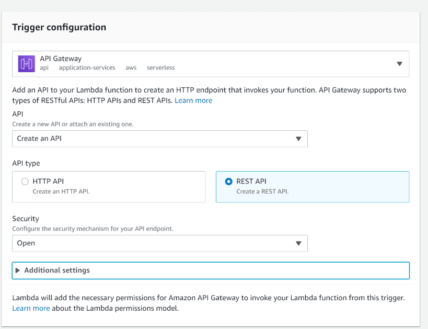Select the HTTP API radio button
This screenshot has height=329, width=428.
pyautogui.click(x=25, y=181)
